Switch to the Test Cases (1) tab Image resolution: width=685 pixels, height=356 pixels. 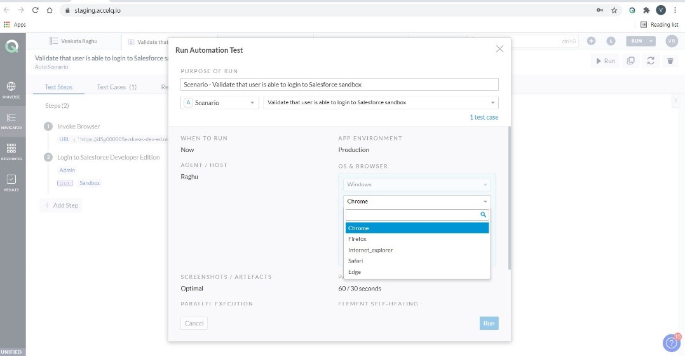(x=117, y=87)
